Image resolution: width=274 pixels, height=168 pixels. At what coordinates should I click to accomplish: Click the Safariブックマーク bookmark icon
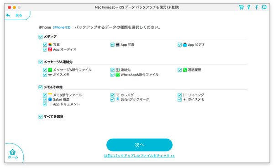pyautogui.click(x=118, y=99)
